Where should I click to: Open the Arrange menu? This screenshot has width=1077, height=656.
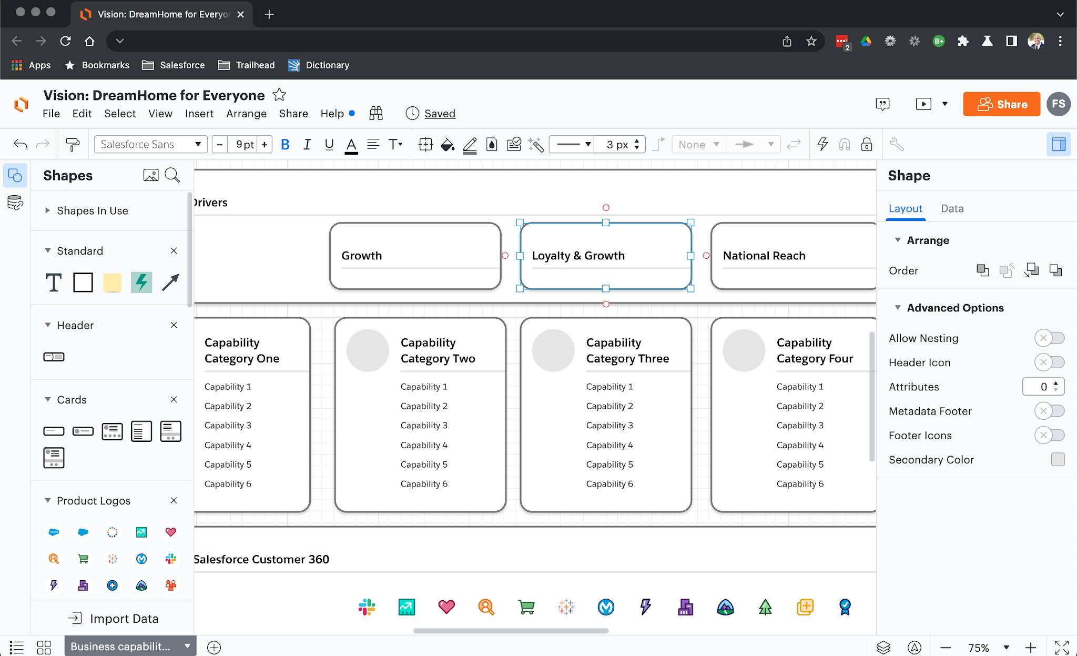pos(246,114)
